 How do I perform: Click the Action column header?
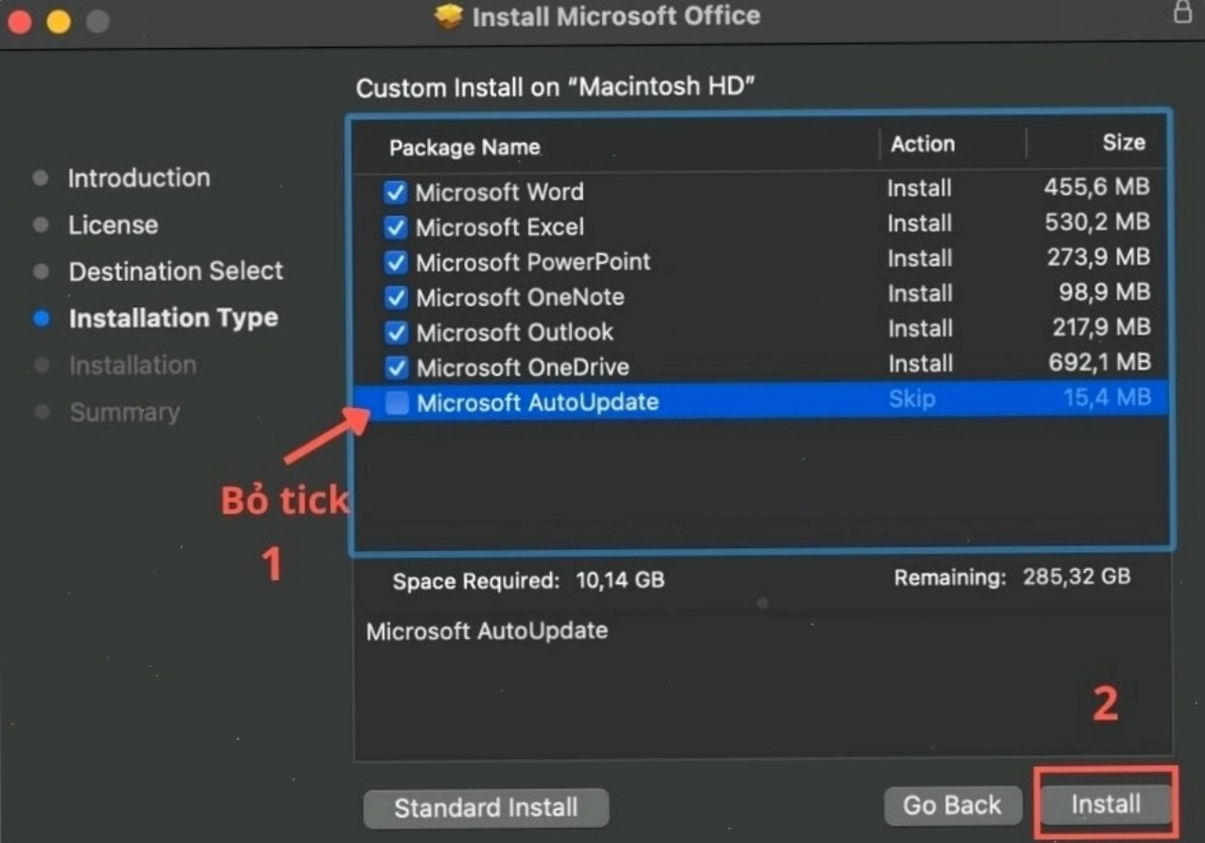[923, 145]
